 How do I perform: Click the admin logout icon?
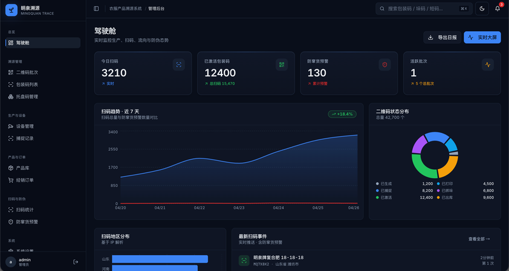click(x=76, y=262)
